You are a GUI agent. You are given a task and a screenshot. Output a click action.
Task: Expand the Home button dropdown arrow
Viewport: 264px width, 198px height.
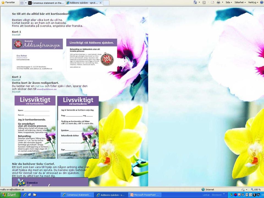pos(199,2)
